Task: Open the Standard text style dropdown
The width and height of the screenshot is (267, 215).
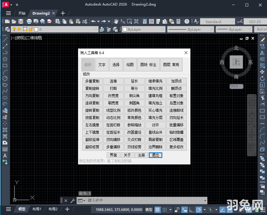Action: click(218, 21)
